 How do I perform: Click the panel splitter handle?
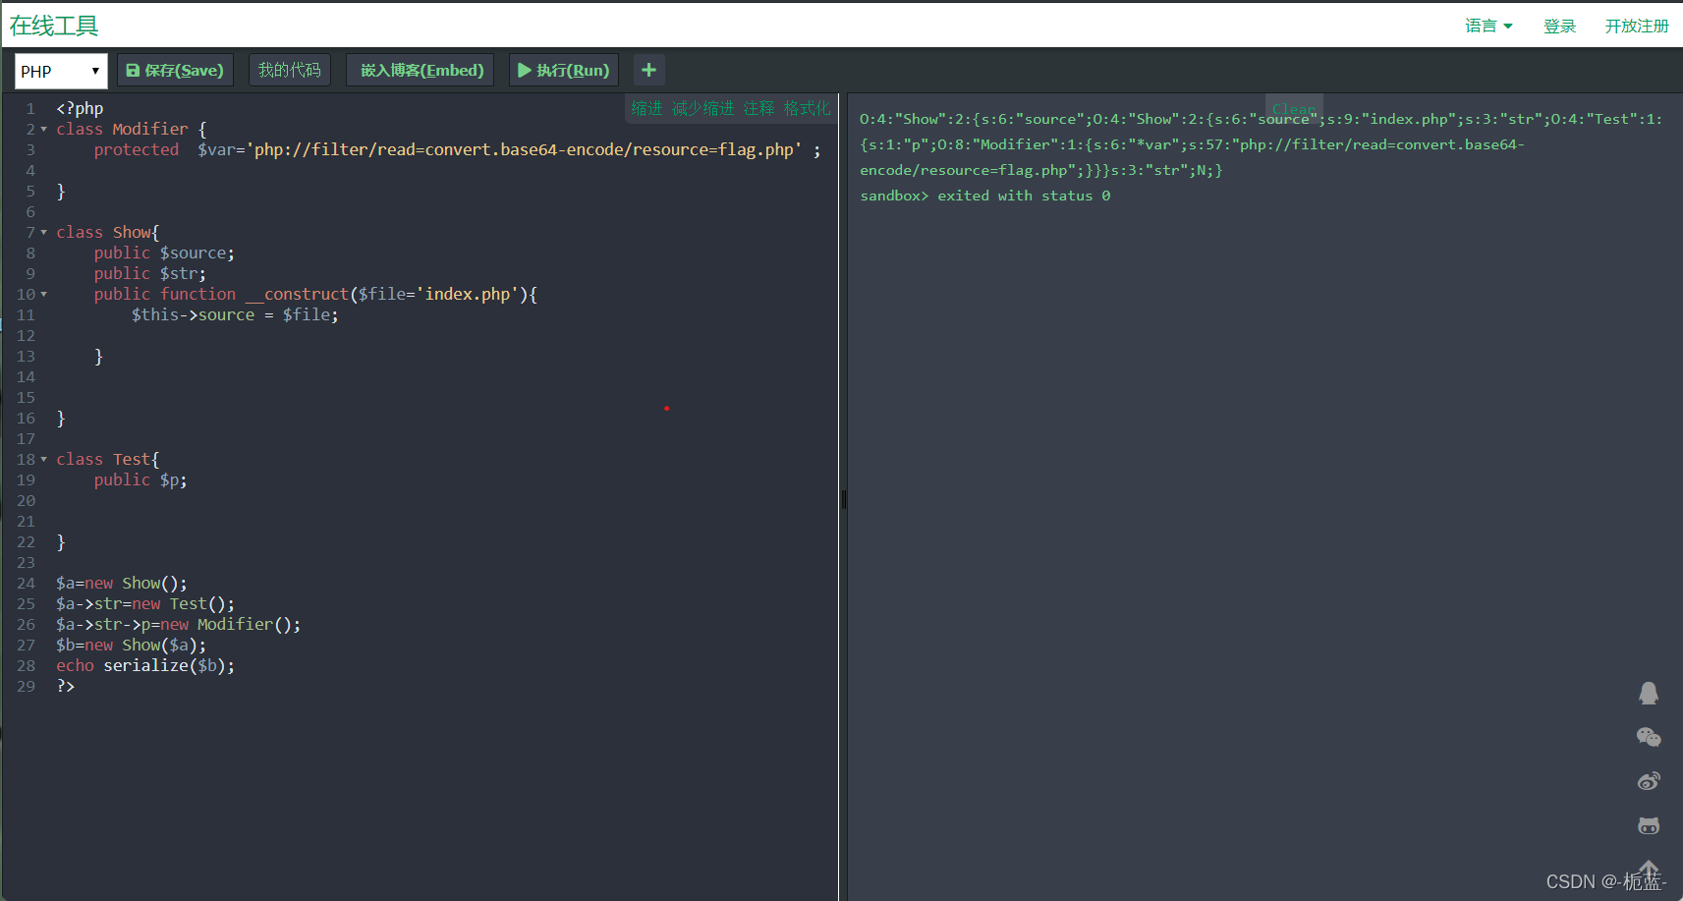pos(843,499)
